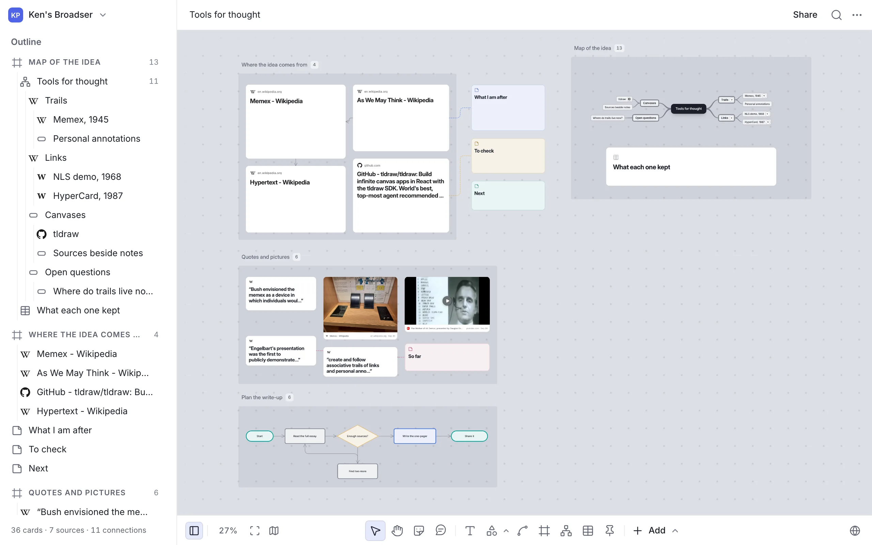Select the To check note card
The height and width of the screenshot is (545, 872).
point(508,156)
